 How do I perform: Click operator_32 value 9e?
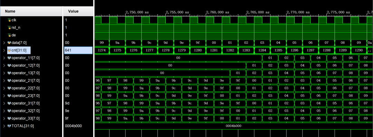[67, 111]
